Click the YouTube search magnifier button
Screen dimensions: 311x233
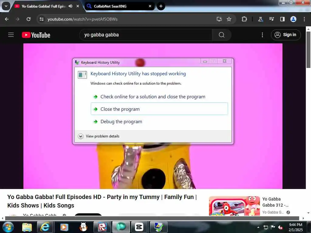point(221,35)
